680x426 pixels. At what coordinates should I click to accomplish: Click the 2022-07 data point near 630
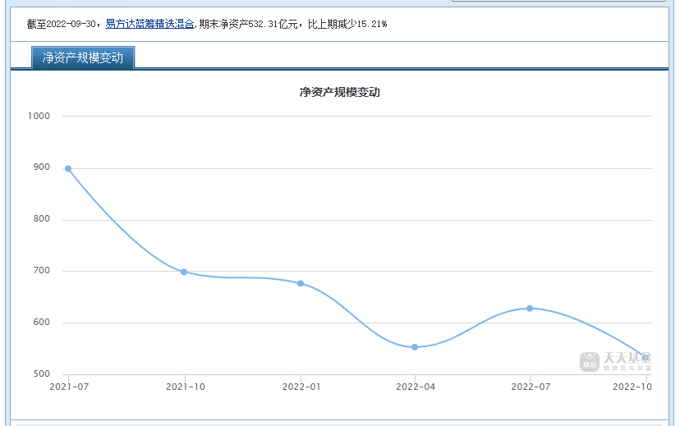click(x=530, y=309)
